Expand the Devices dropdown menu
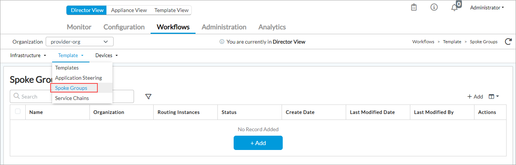Image resolution: width=516 pixels, height=165 pixels. click(x=106, y=55)
